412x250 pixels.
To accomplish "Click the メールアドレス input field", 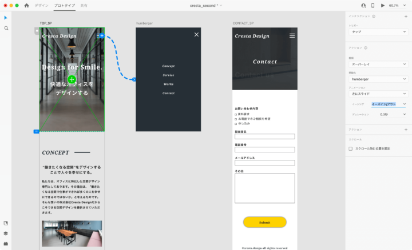I will pyautogui.click(x=264, y=163).
